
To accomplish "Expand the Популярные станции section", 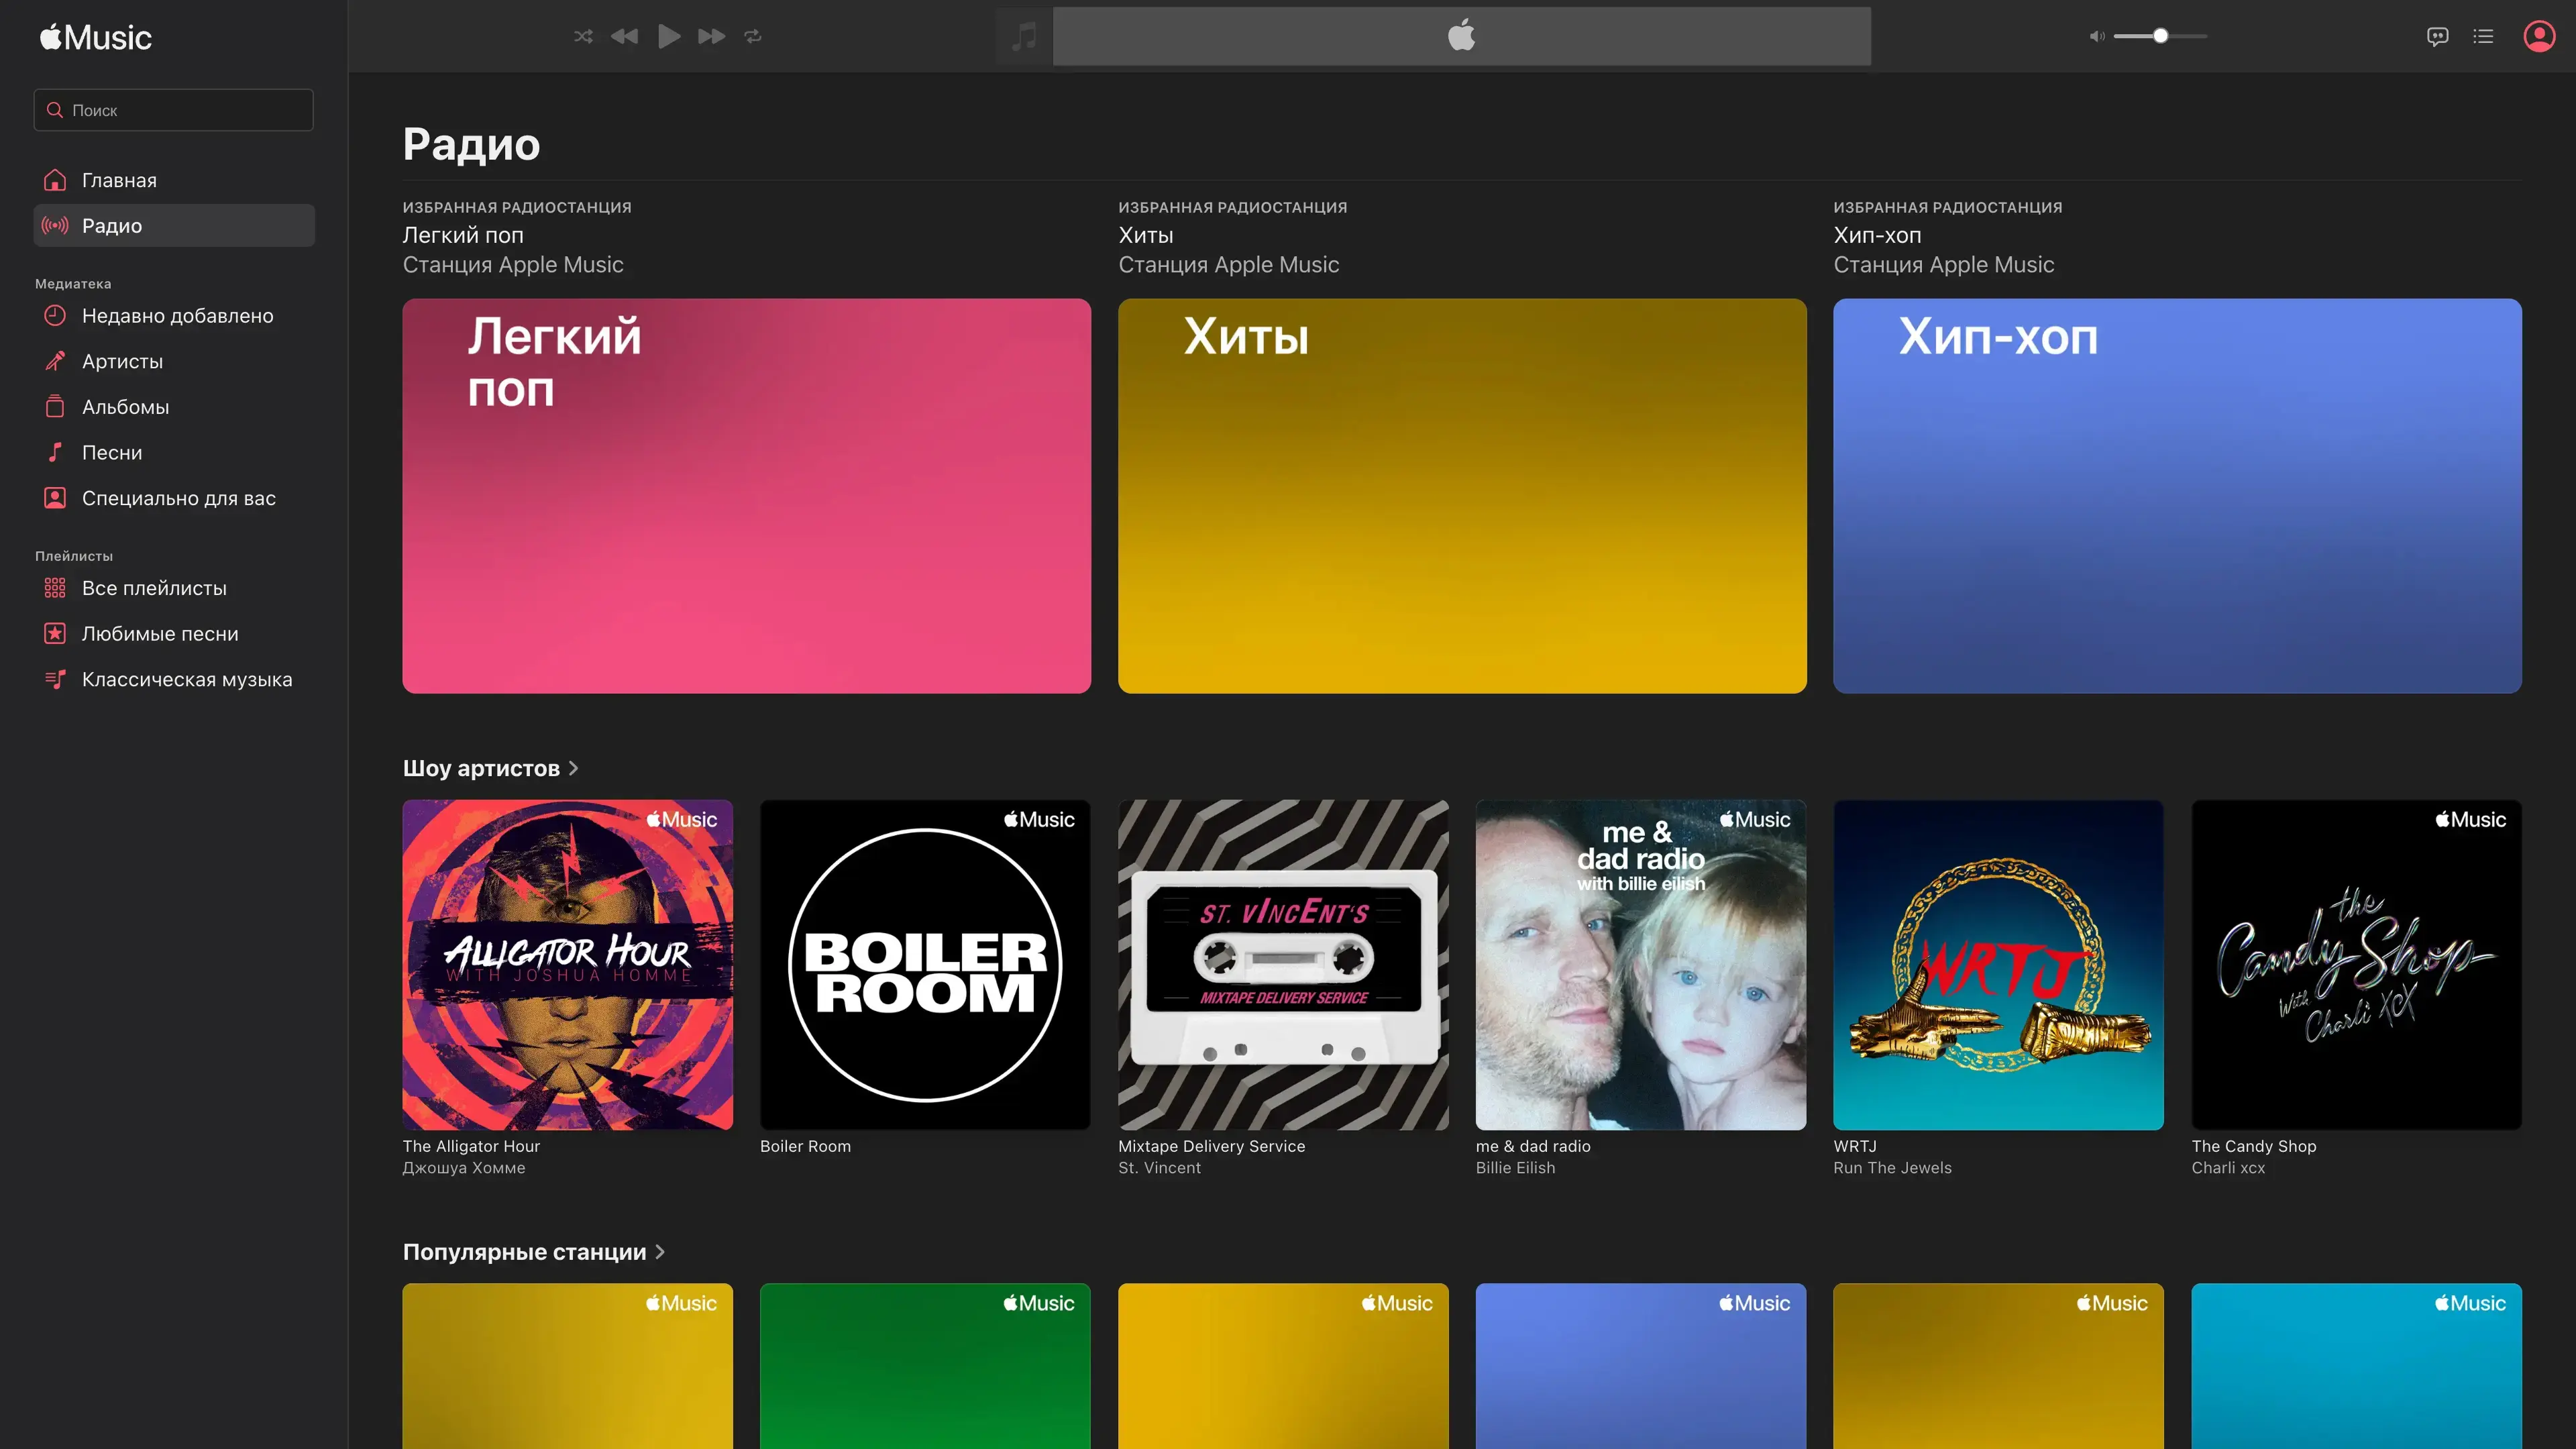I will (534, 1252).
